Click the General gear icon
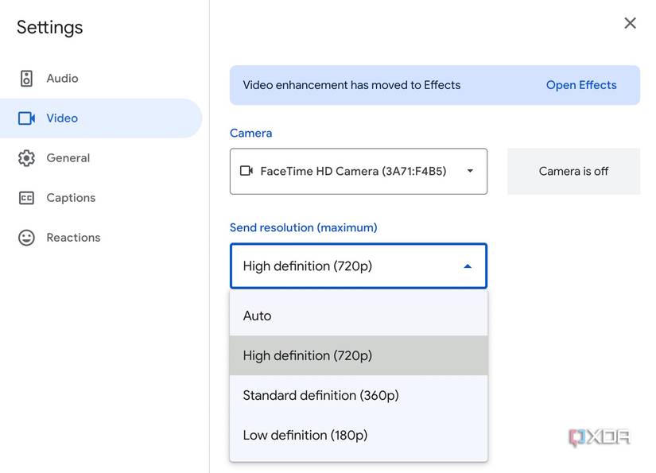656x473 pixels. [26, 158]
